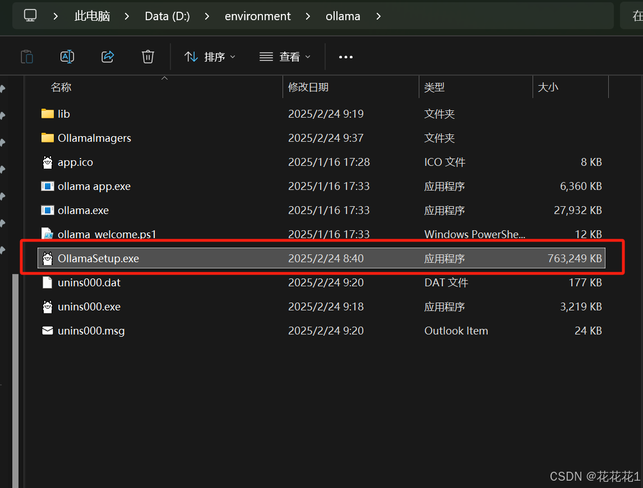Image resolution: width=643 pixels, height=488 pixels.
Task: Click the share toolbar icon
Action: pyautogui.click(x=108, y=57)
